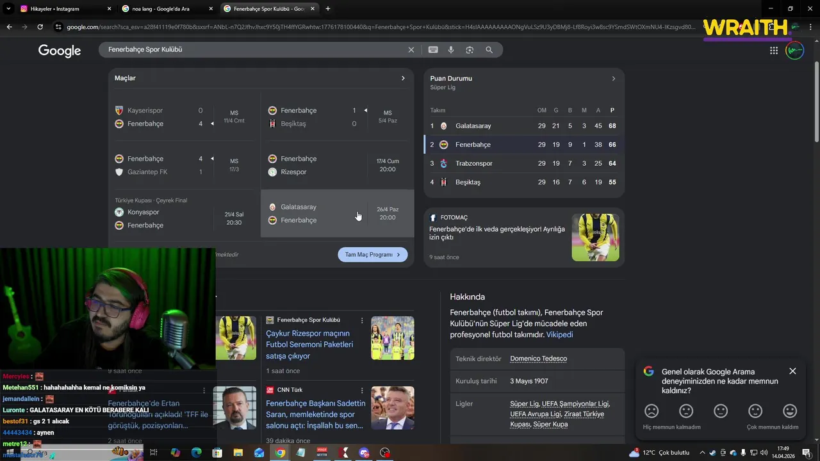
Task: Click Task View on the taskbar
Action: point(154,453)
